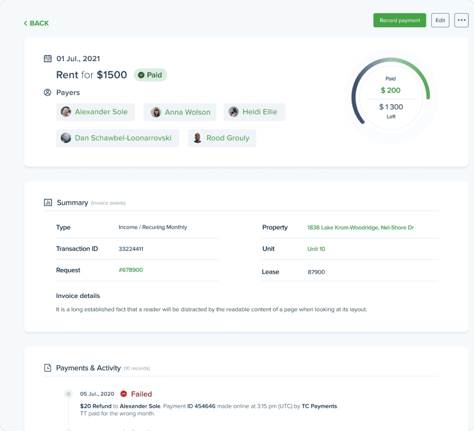
Task: Click the back chevron arrow
Action: click(x=25, y=23)
